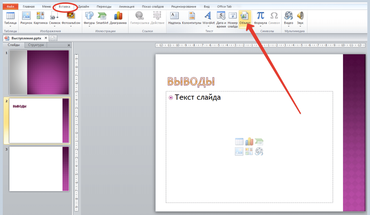Open the Файл menu button

10,7
